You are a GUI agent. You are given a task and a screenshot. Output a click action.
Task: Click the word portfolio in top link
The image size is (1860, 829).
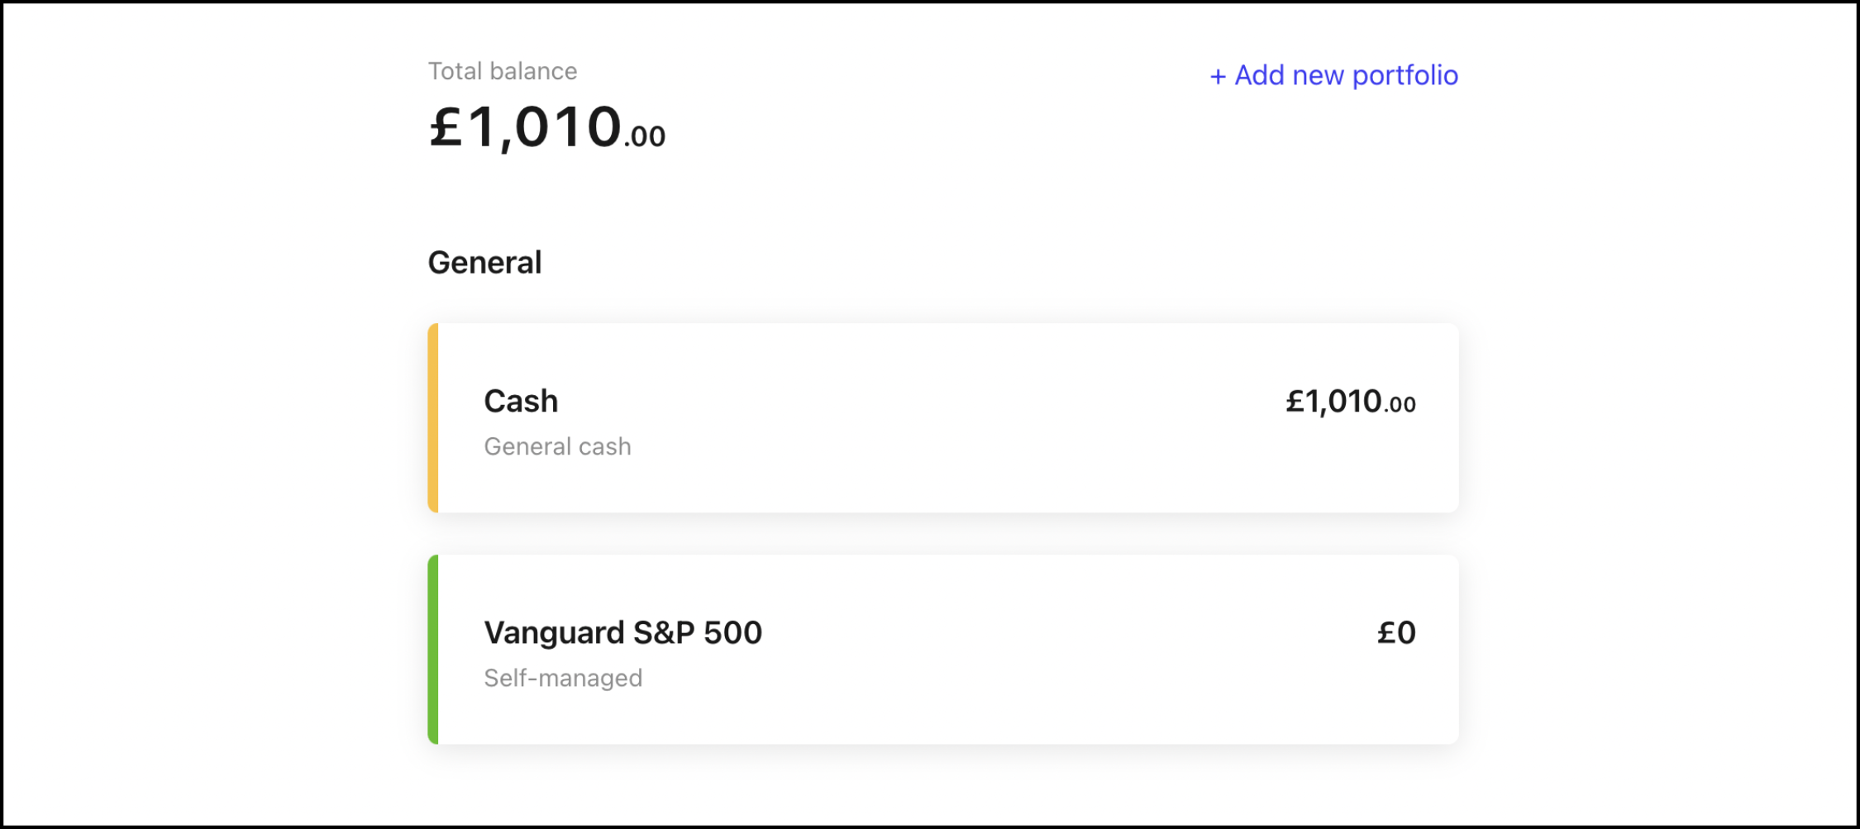(1405, 75)
